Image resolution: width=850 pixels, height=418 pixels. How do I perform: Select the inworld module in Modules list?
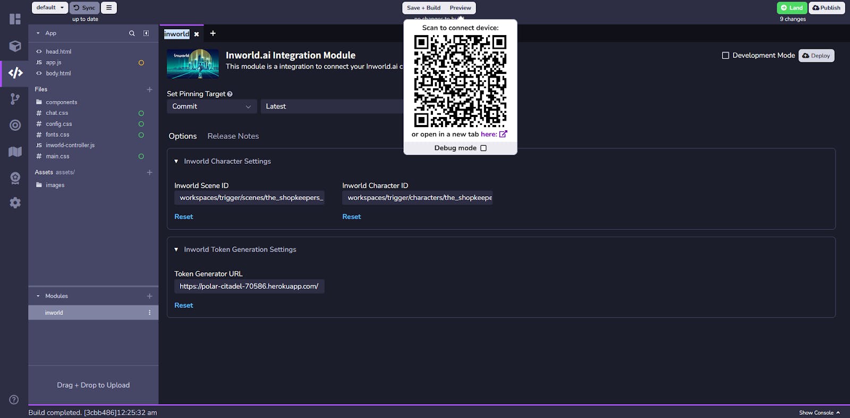pos(93,313)
